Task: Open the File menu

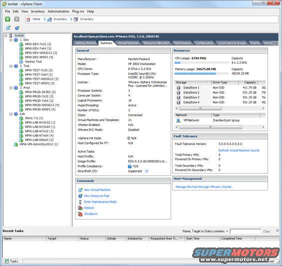Action: [7, 11]
